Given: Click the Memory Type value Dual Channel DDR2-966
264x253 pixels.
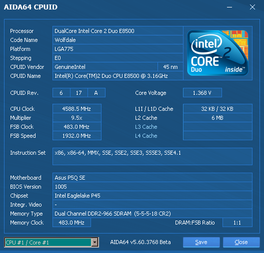Looking at the screenshot, I should point(152,214).
